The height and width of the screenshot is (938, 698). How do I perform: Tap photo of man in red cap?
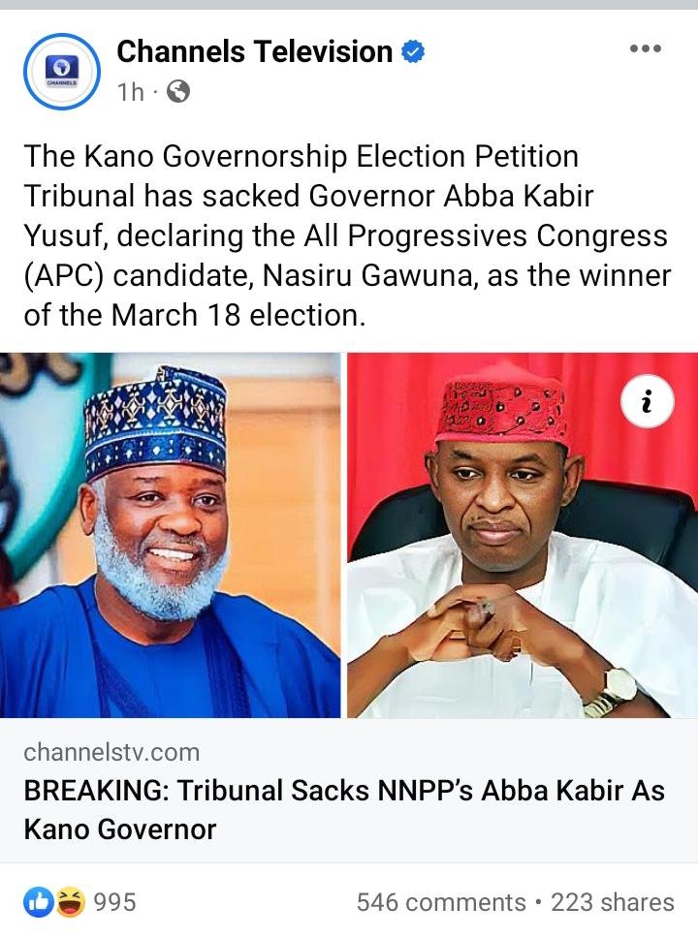click(x=523, y=535)
